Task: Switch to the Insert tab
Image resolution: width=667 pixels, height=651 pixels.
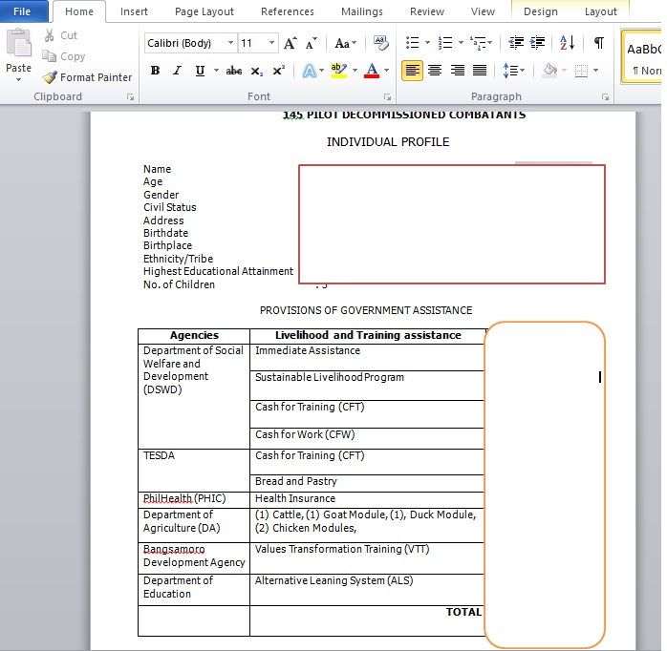Action: point(134,11)
